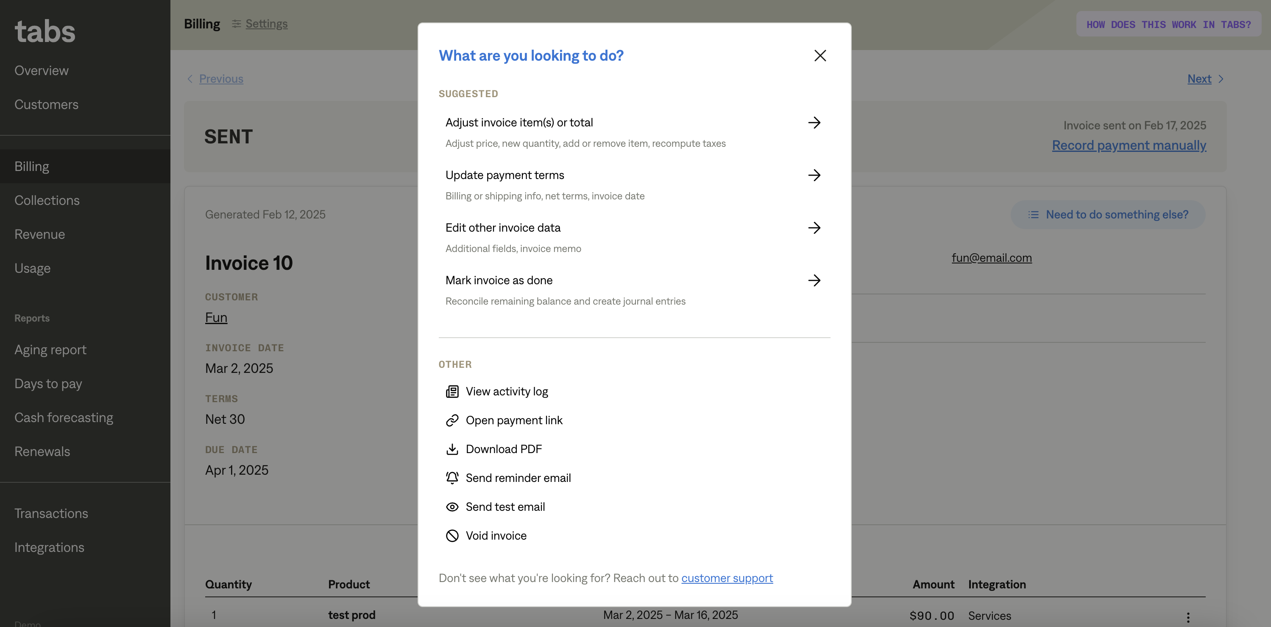
Task: Open the Settings sliders icon next to Billing
Action: click(236, 24)
